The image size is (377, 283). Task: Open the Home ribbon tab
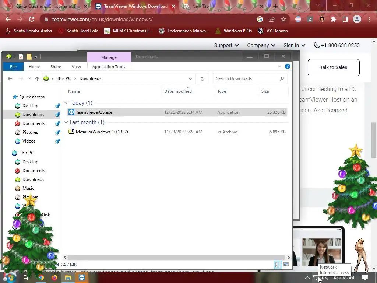tap(34, 67)
